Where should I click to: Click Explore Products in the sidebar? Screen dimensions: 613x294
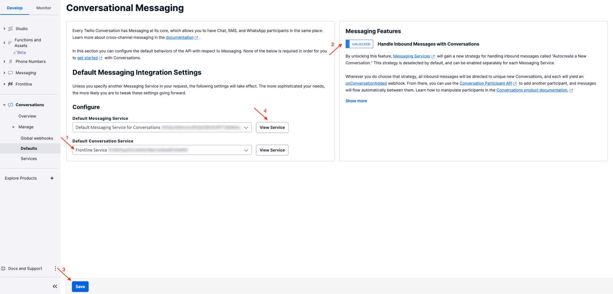point(21,178)
